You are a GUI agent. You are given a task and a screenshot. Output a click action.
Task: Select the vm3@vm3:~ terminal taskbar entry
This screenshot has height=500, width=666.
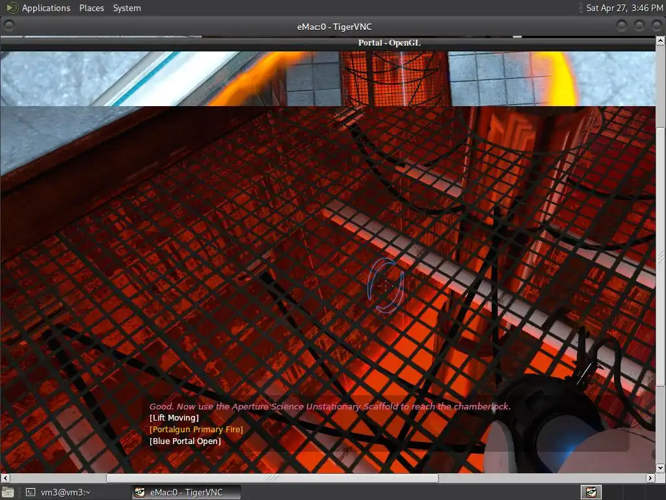point(59,492)
